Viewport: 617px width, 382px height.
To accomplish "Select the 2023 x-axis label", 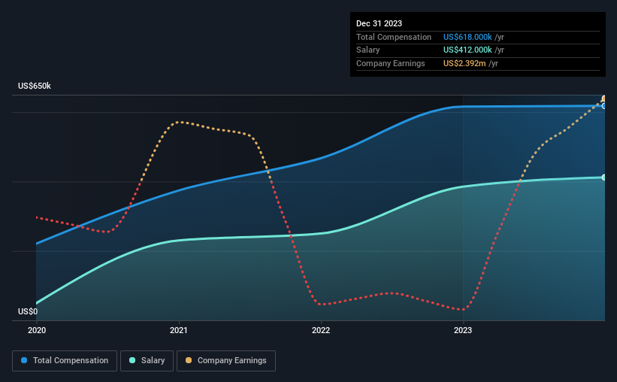I will coord(463,330).
